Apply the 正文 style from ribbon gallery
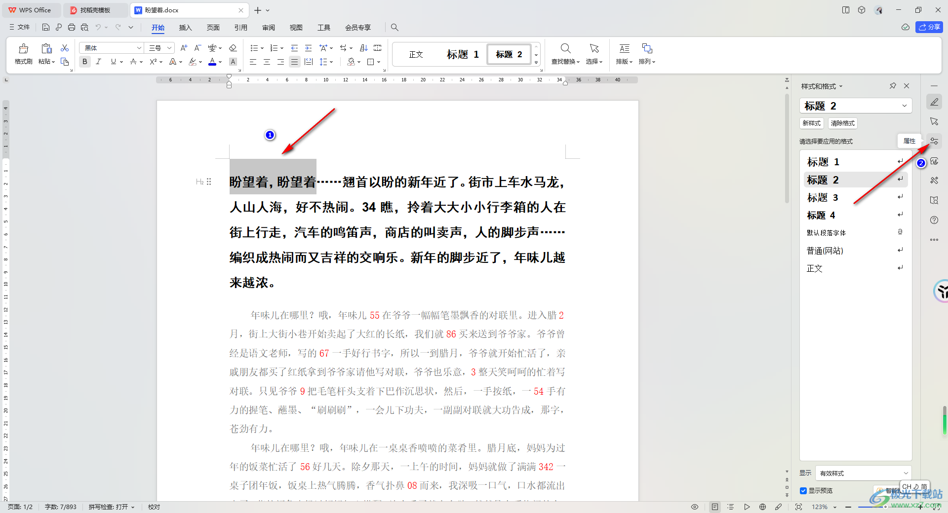The width and height of the screenshot is (948, 513). pyautogui.click(x=416, y=54)
